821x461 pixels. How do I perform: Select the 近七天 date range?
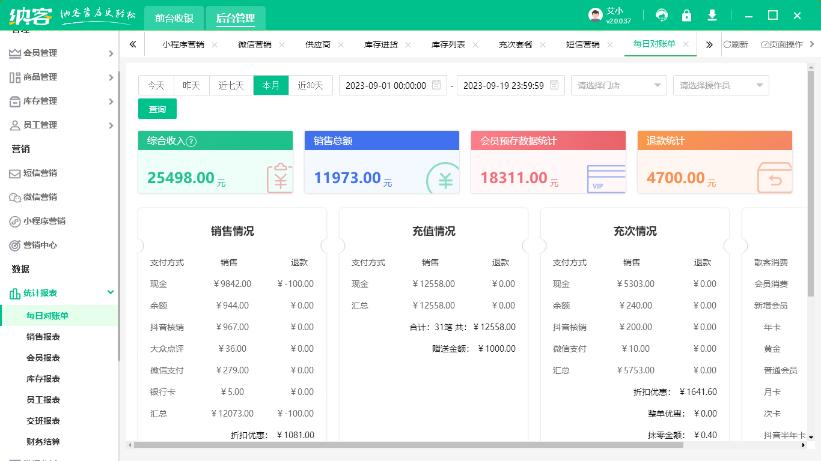(x=231, y=85)
